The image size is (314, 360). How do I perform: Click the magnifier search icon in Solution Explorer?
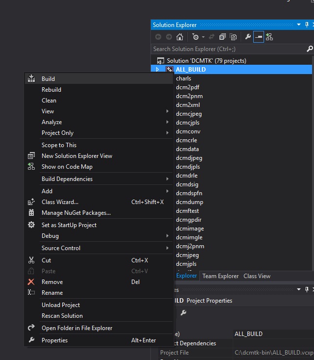point(310,49)
